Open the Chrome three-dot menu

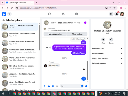[x=125, y=8]
